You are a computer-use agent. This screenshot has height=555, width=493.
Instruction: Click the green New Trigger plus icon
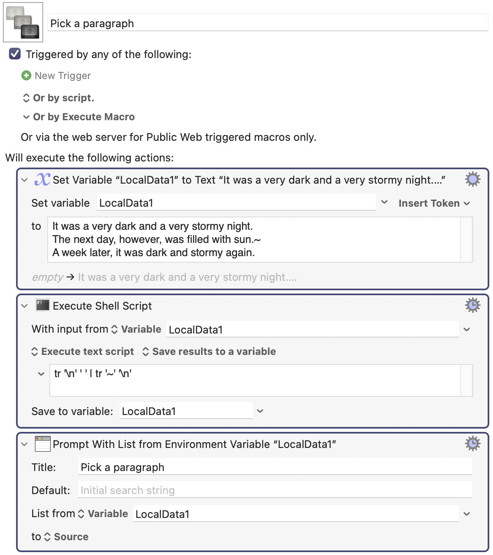pyautogui.click(x=26, y=75)
